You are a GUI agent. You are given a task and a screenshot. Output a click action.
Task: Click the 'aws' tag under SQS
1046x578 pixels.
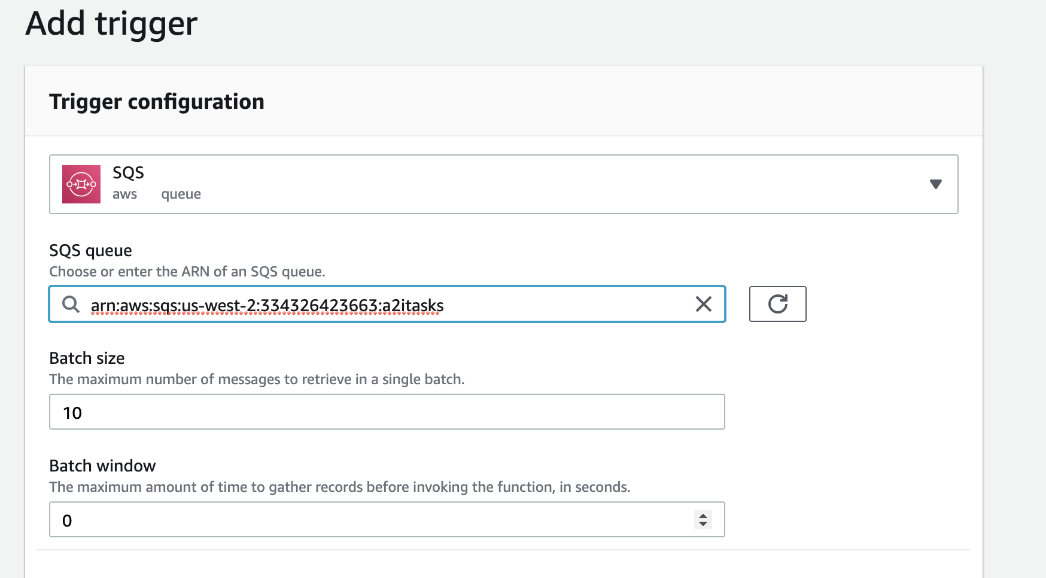[124, 194]
